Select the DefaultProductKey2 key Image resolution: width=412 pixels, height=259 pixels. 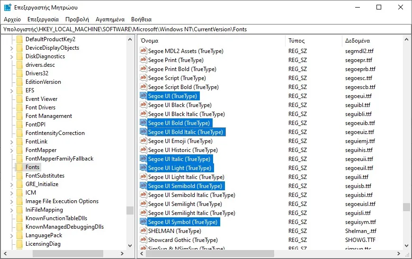click(x=51, y=39)
